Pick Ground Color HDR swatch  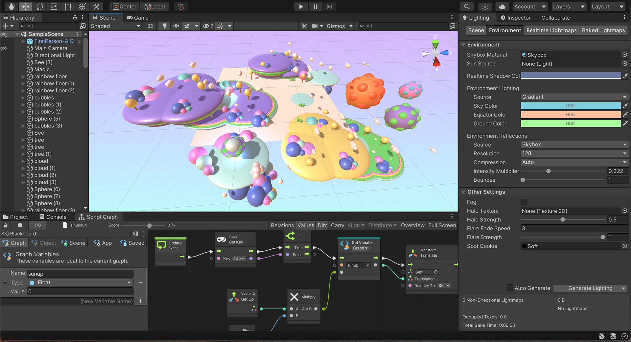coord(571,124)
